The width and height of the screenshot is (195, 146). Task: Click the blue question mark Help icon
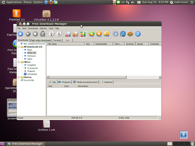138,34
